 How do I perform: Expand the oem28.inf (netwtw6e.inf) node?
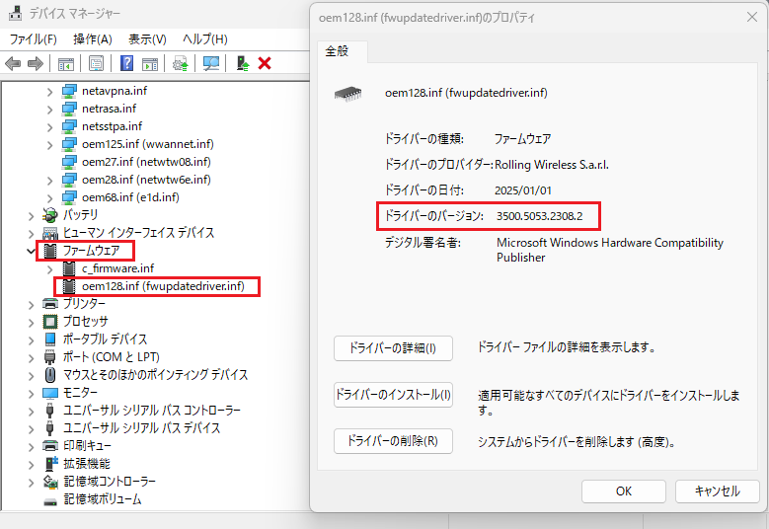click(x=49, y=180)
